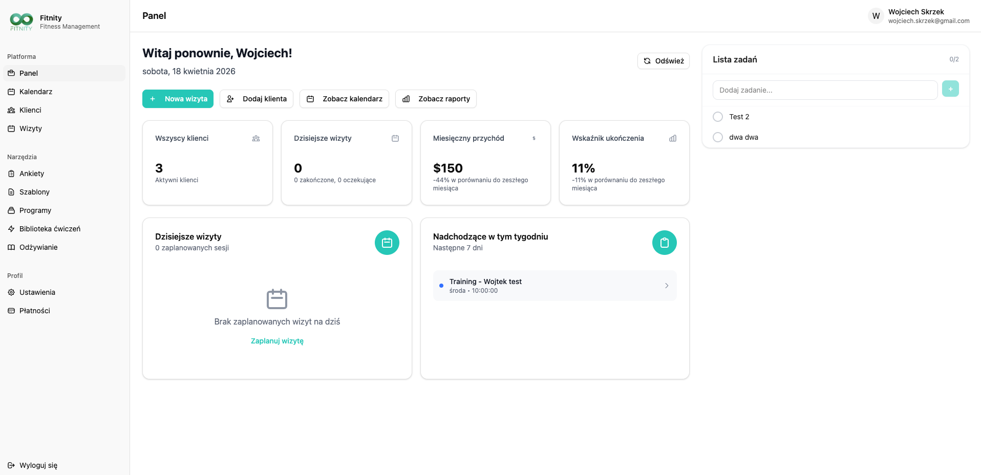Open Biblioteka ćwiczeń
Image resolution: width=981 pixels, height=475 pixels.
50,229
